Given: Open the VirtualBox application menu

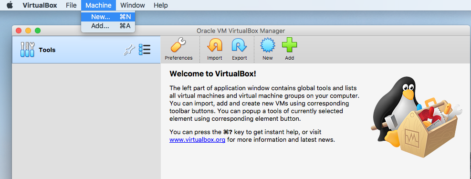Looking at the screenshot, I should [x=40, y=5].
